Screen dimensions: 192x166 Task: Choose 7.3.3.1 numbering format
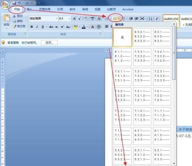[x=142, y=57]
